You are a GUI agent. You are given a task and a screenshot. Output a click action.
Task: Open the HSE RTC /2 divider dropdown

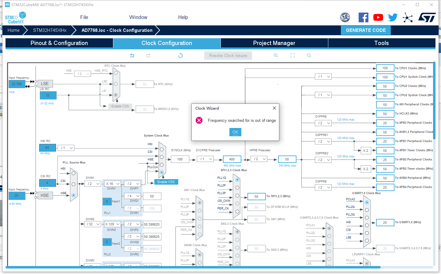(83, 74)
